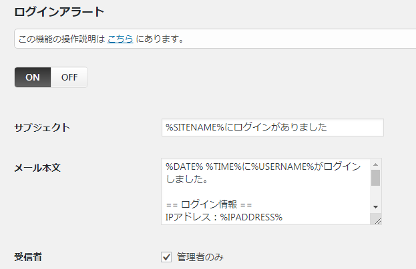Click the textarea resize grip icon
The image size is (416, 269).
point(378,221)
